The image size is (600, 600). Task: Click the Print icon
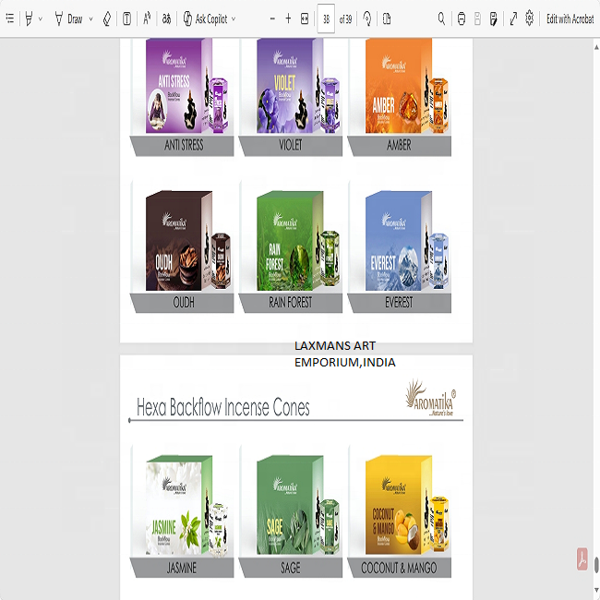[462, 18]
